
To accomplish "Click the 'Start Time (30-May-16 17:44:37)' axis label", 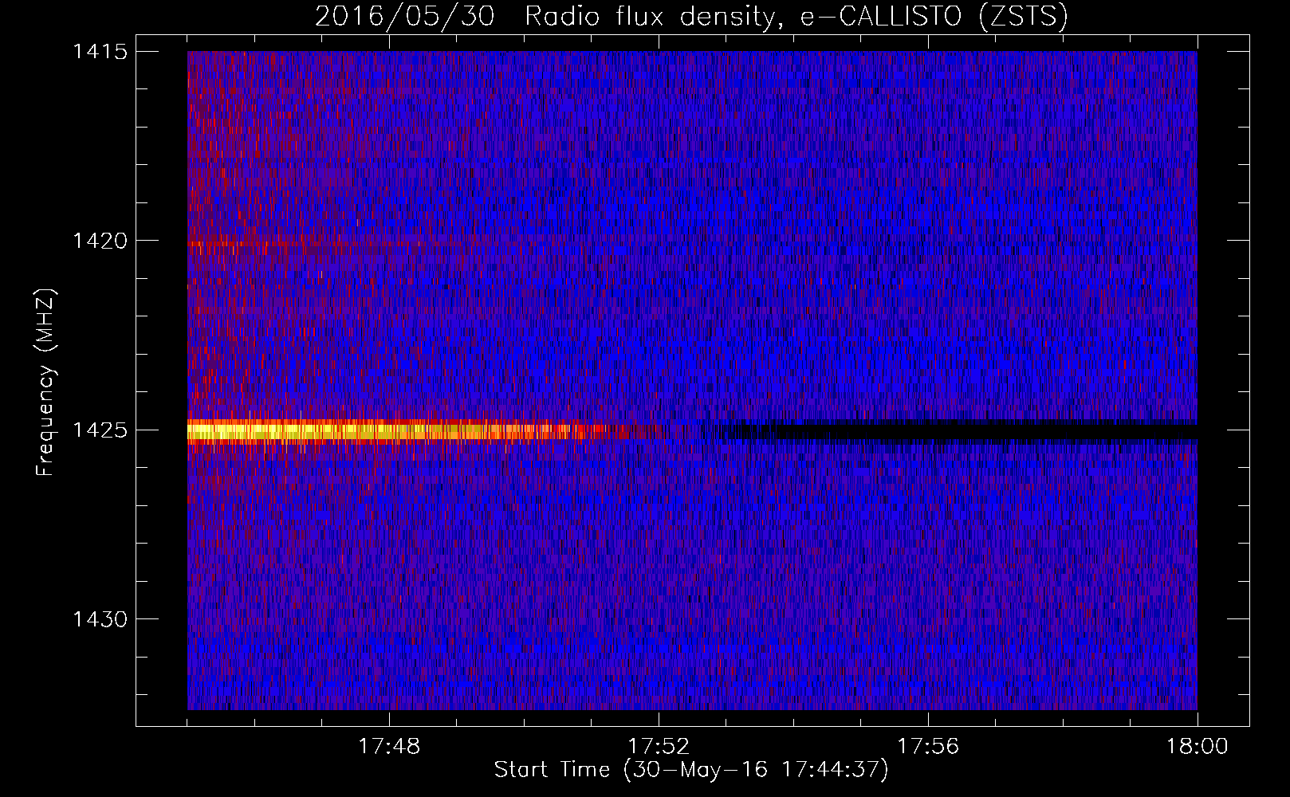I will pos(691,770).
